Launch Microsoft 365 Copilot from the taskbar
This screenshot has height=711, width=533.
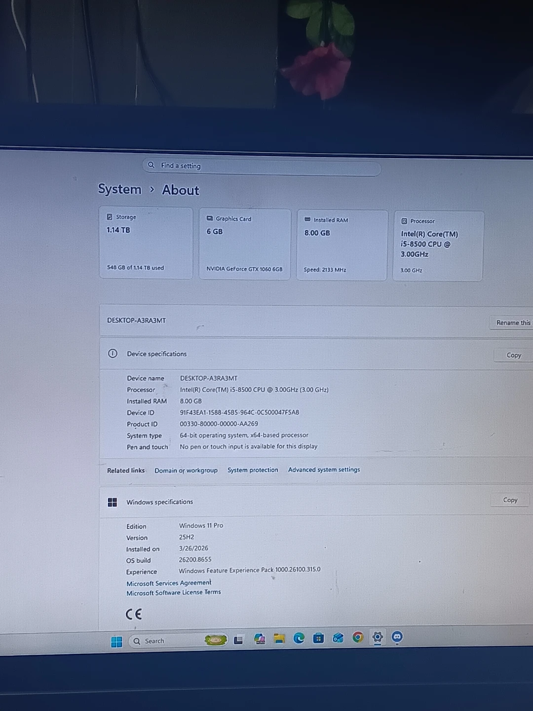(260, 639)
